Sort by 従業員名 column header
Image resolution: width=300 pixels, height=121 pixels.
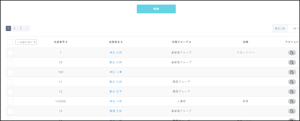point(116,42)
